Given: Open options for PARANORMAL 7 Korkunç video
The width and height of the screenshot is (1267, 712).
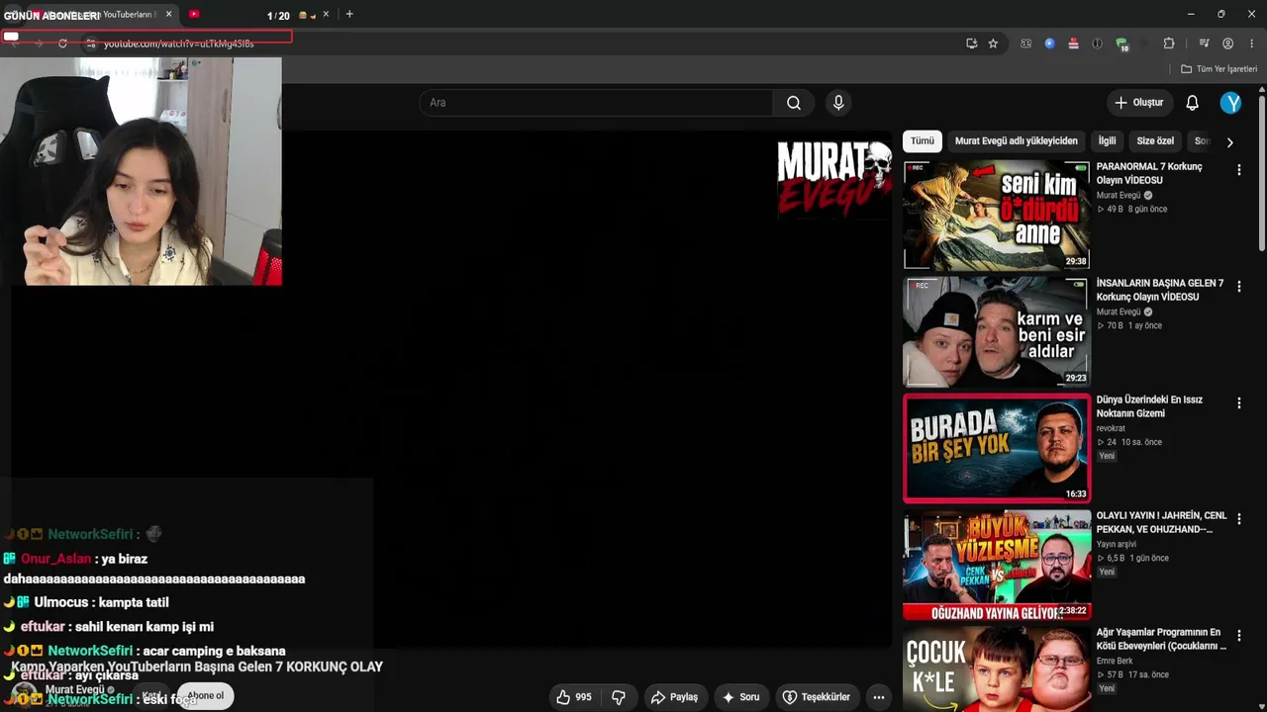Looking at the screenshot, I should (1238, 170).
